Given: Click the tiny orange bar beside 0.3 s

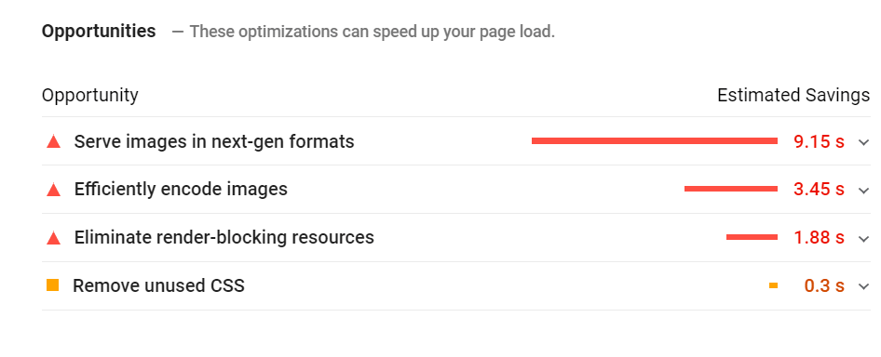Looking at the screenshot, I should (x=773, y=285).
